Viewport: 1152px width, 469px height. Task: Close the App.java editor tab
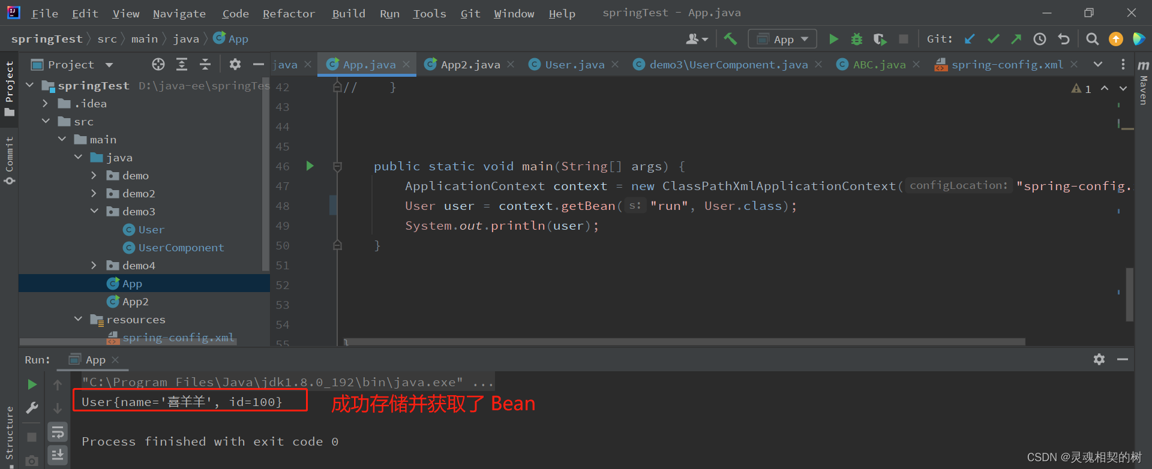click(x=406, y=64)
